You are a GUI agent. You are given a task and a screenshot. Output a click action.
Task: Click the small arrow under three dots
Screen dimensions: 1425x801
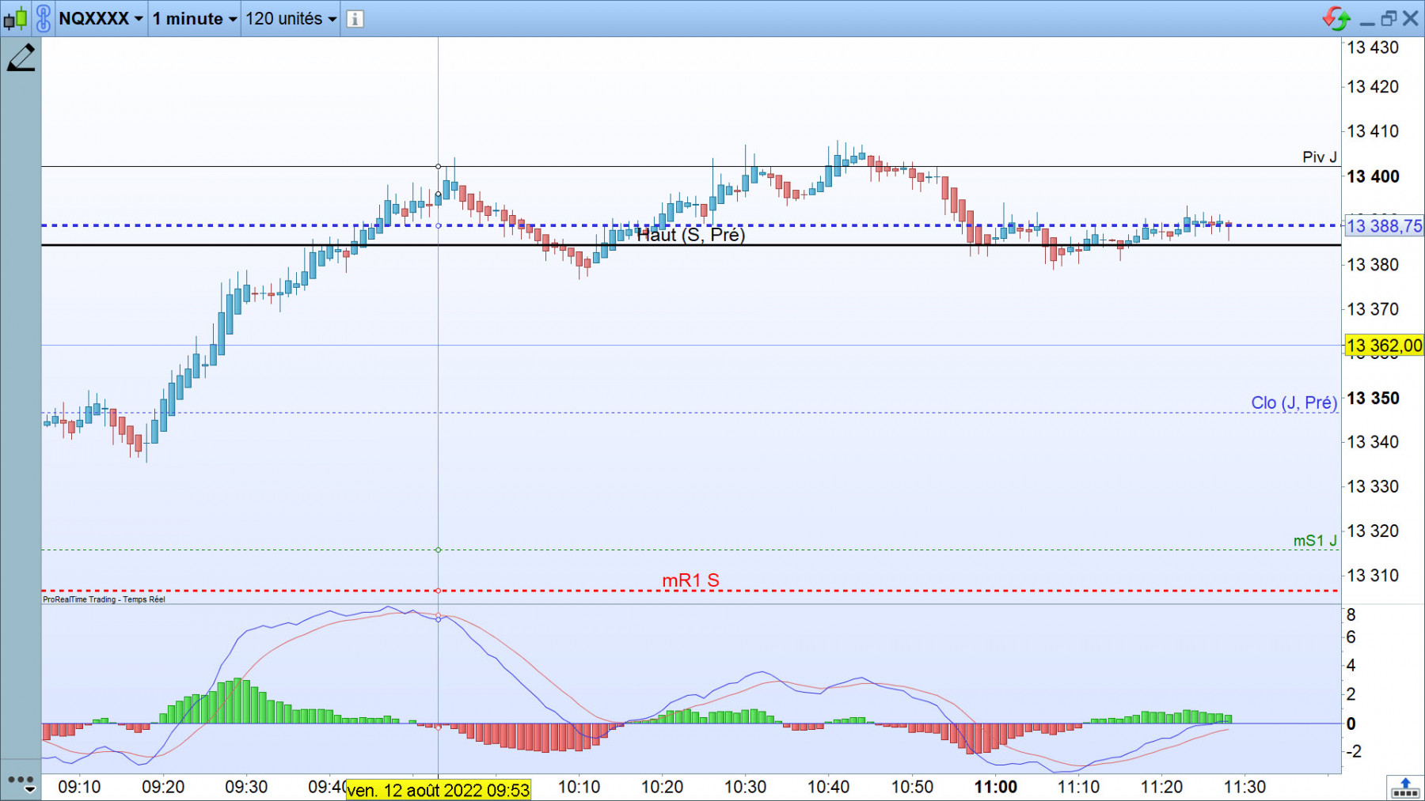point(29,789)
